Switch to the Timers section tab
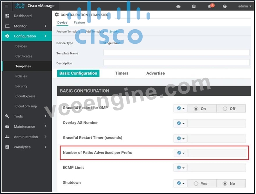 [122, 73]
